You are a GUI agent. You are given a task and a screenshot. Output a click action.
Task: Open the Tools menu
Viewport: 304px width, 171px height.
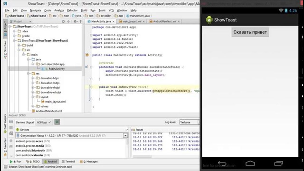(102, 10)
